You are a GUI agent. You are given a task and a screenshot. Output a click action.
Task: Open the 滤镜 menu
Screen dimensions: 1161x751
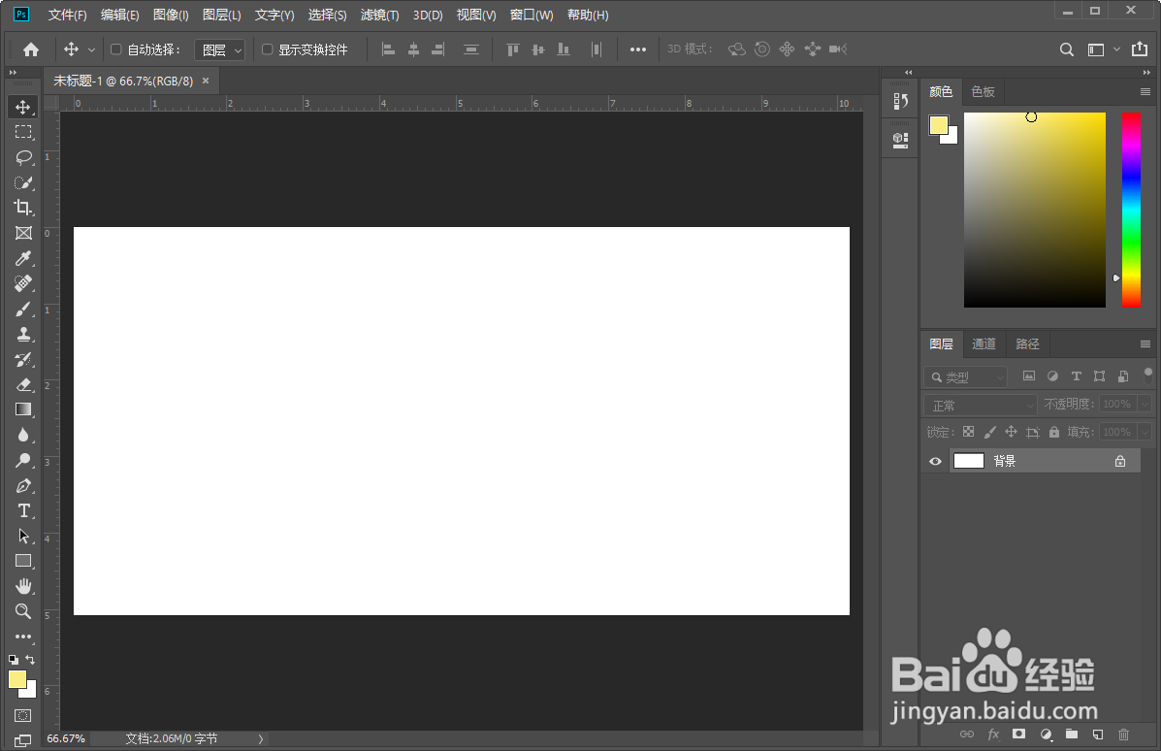point(379,15)
